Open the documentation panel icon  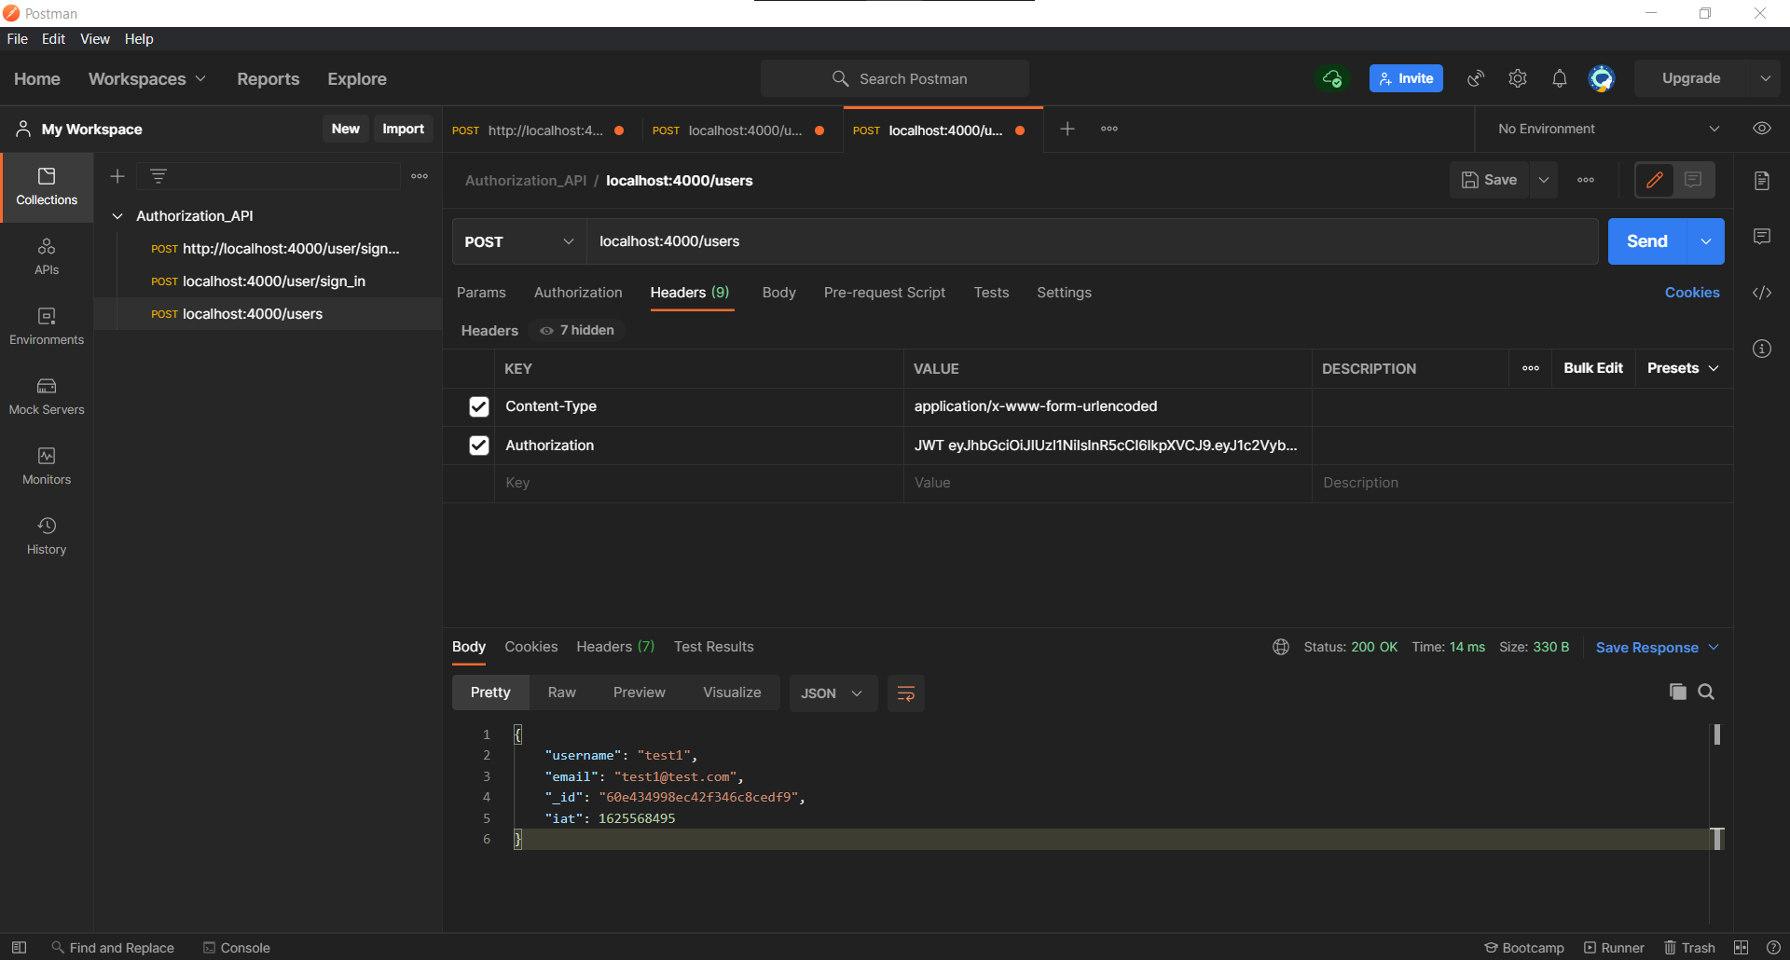[1762, 181]
